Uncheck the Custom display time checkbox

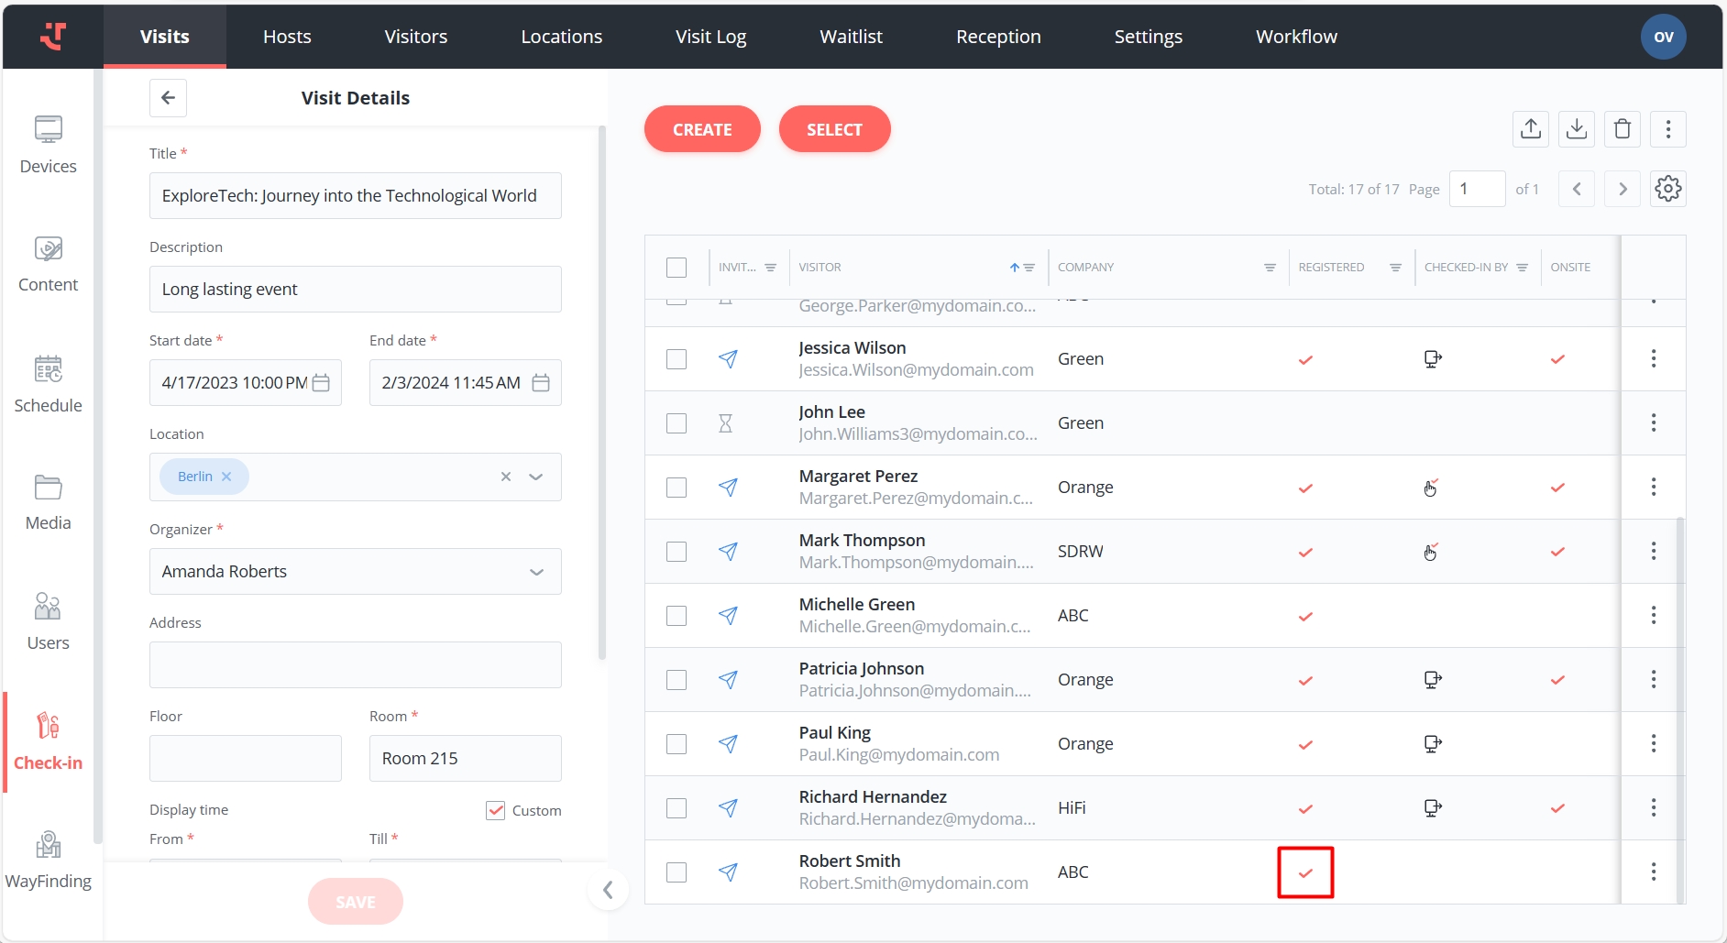pyautogui.click(x=496, y=810)
